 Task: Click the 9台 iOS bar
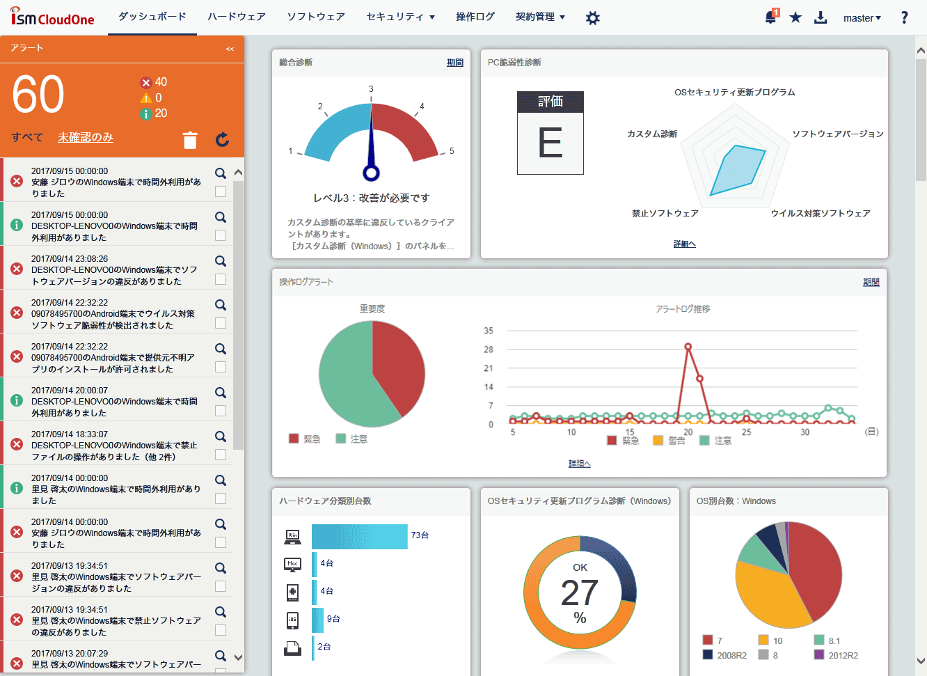318,620
